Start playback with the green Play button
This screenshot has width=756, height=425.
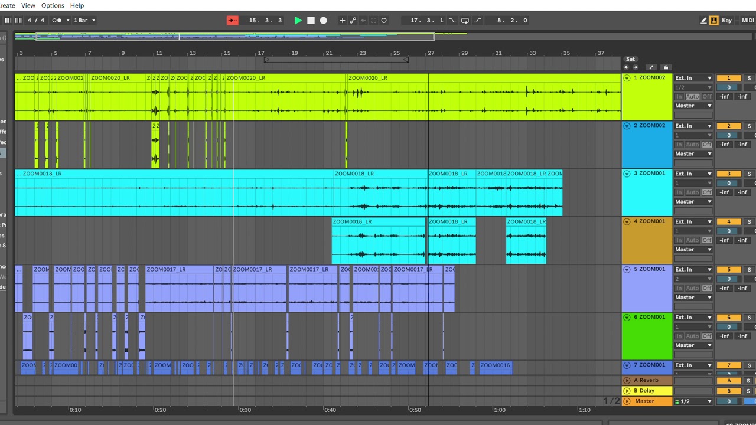tap(298, 20)
